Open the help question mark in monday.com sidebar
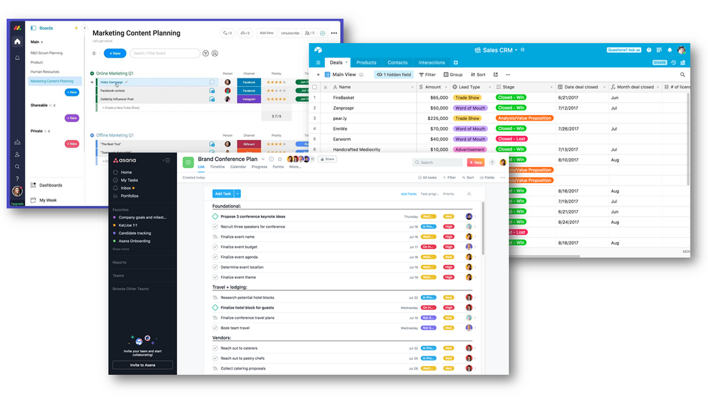The height and width of the screenshot is (398, 708). (17, 179)
